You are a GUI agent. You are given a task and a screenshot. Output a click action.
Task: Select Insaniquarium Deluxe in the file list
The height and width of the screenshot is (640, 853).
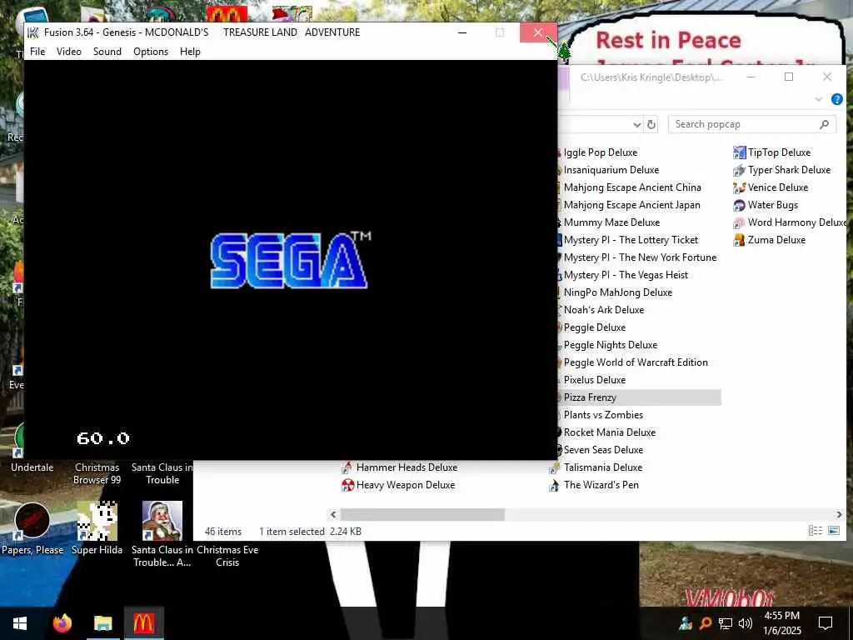611,170
